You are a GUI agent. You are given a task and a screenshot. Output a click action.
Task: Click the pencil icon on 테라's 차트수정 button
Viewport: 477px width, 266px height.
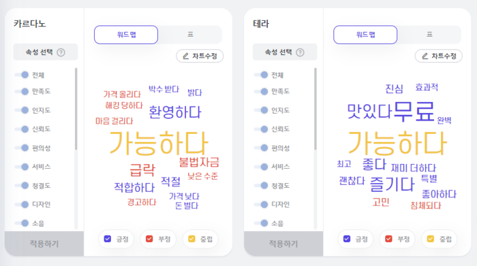pos(425,56)
